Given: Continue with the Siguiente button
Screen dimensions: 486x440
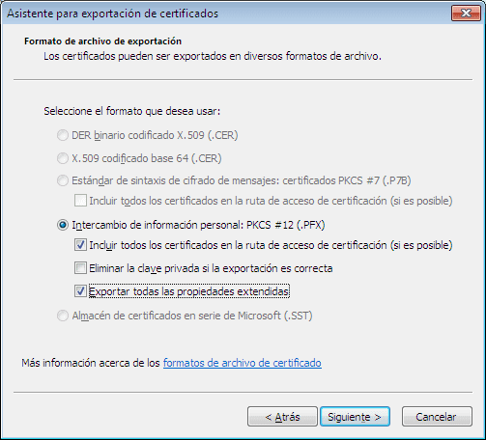Looking at the screenshot, I should (x=355, y=417).
